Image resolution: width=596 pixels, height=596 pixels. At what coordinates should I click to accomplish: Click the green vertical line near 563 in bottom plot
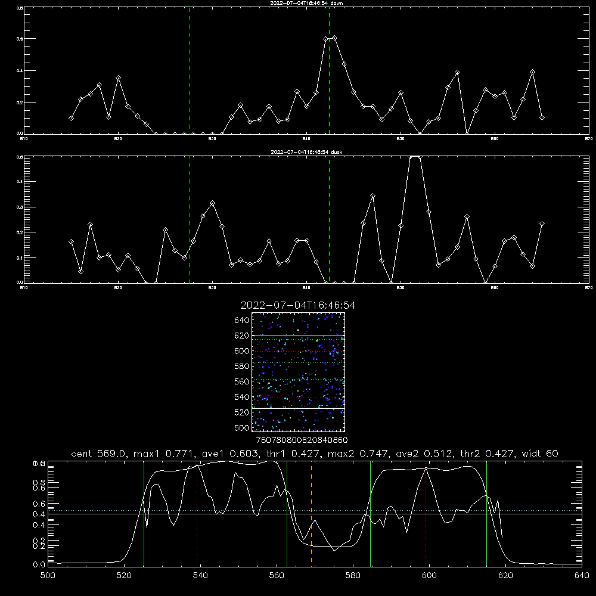[x=287, y=513]
